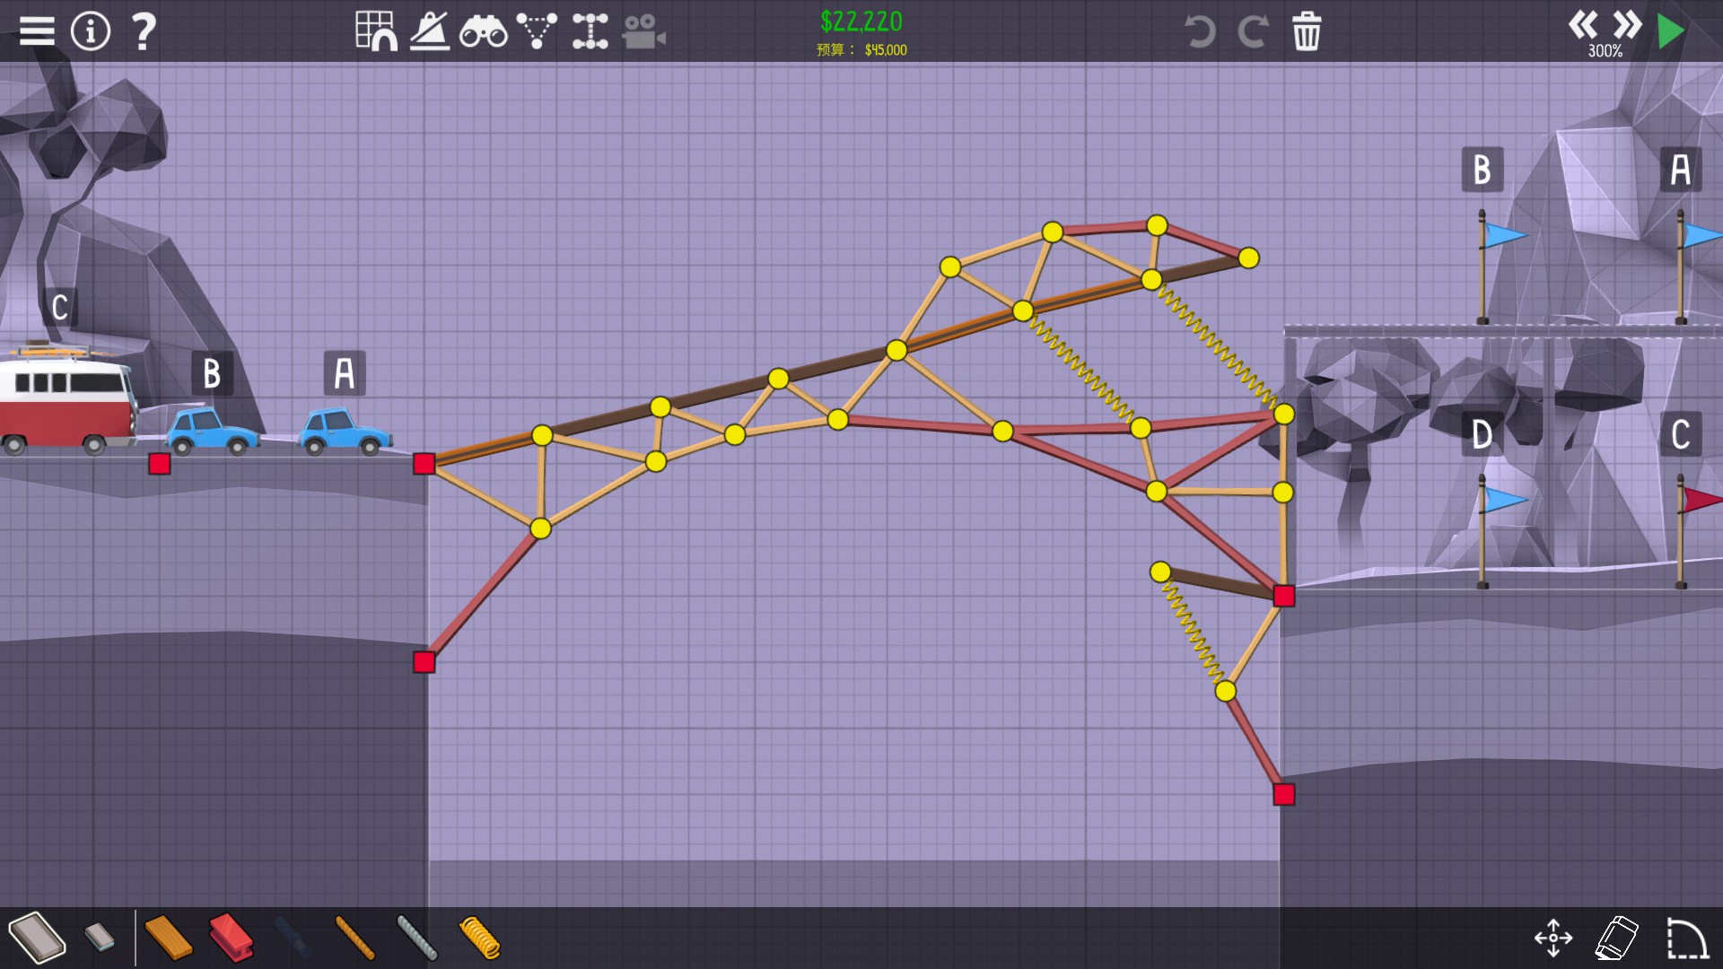Click the split joint tool icon
Viewport: 1723px width, 969px height.
click(x=590, y=31)
